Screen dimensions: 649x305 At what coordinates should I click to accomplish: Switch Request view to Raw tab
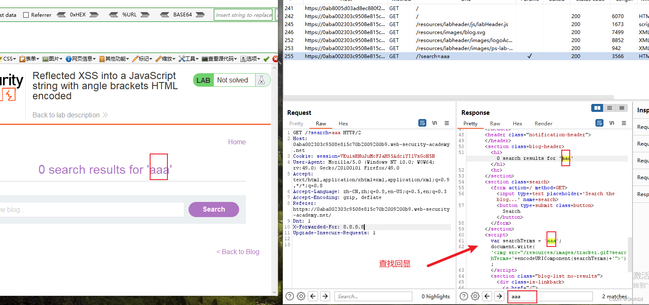tap(321, 124)
